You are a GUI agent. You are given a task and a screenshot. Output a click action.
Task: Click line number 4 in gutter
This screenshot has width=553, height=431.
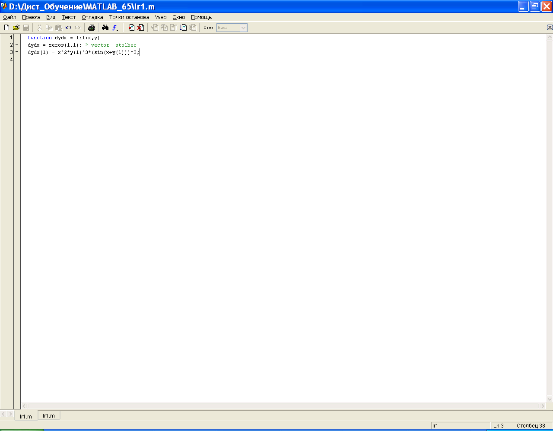click(x=11, y=60)
